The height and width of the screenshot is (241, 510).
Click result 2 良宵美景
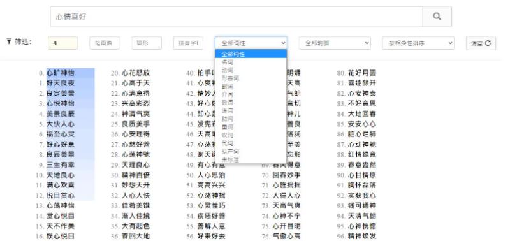click(x=61, y=93)
